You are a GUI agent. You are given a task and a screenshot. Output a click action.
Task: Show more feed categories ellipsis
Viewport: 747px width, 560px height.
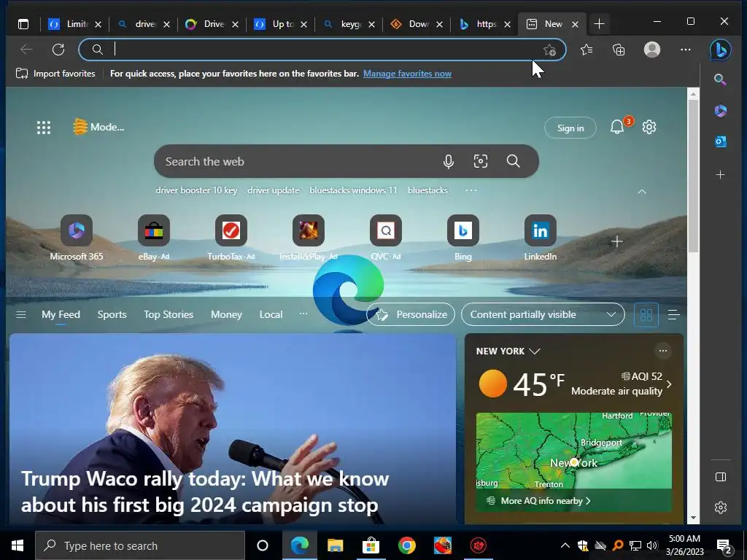[303, 314]
